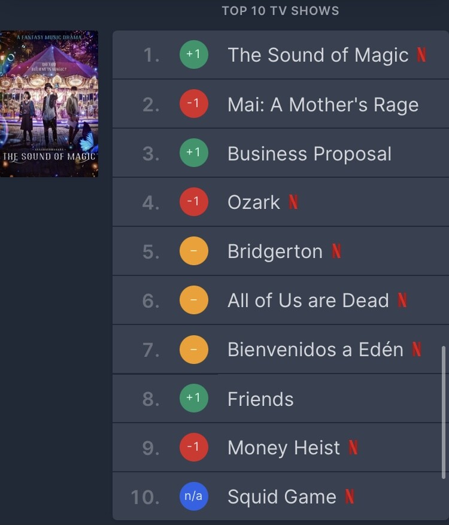Click the blue n/a badge for Squid Game

point(193,497)
